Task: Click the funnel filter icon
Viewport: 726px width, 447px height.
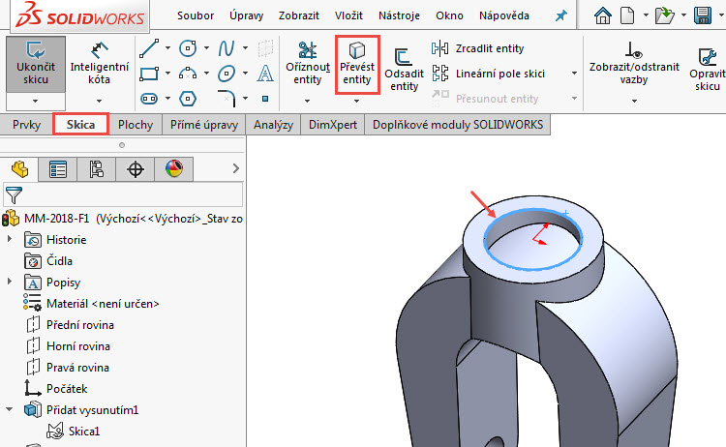Action: pos(14,195)
